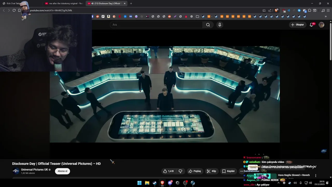Click the video title Disclosure Day Official Teaser
332x187 pixels.
[x=56, y=164]
